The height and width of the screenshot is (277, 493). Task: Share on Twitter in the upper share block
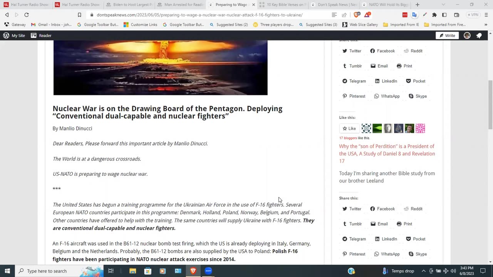pyautogui.click(x=352, y=51)
